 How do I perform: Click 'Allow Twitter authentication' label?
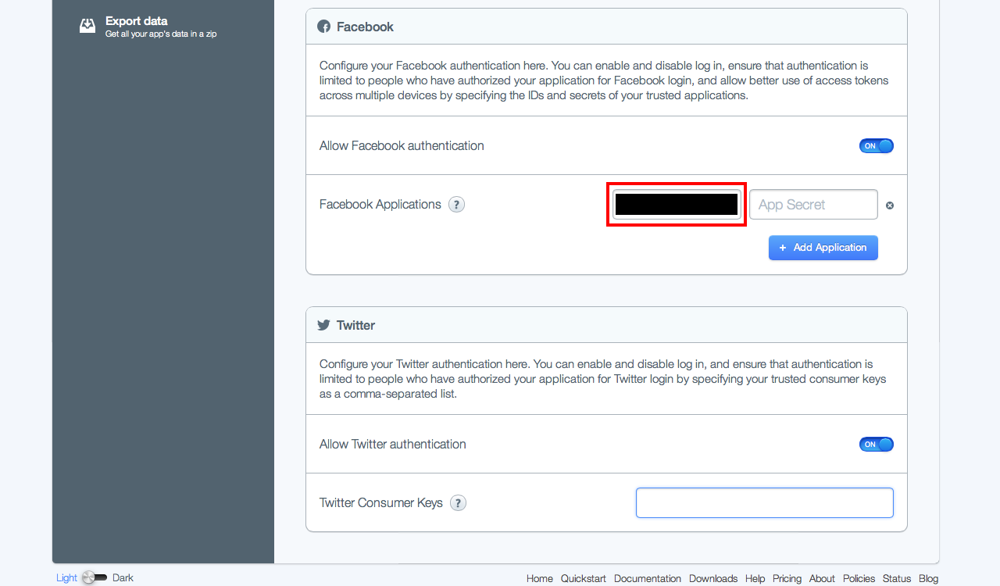tap(393, 445)
